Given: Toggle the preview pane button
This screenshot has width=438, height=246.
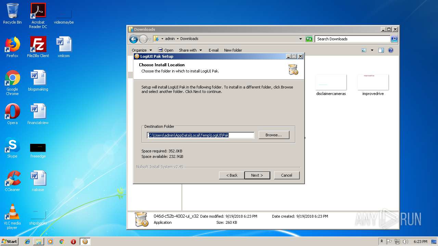Looking at the screenshot, I should click(x=381, y=50).
